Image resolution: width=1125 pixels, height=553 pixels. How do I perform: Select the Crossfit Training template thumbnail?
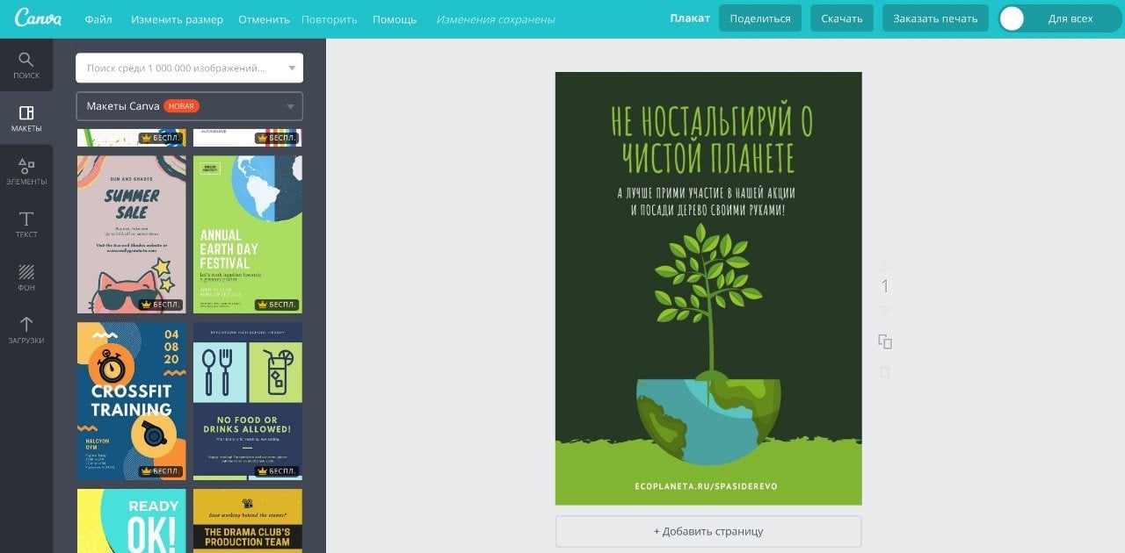click(132, 401)
